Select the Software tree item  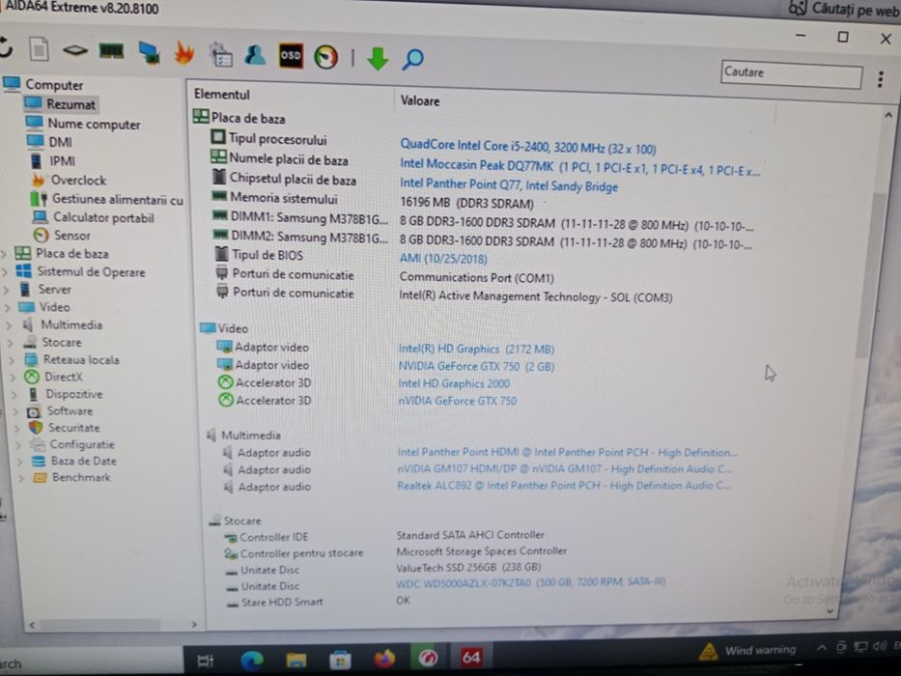click(60, 411)
